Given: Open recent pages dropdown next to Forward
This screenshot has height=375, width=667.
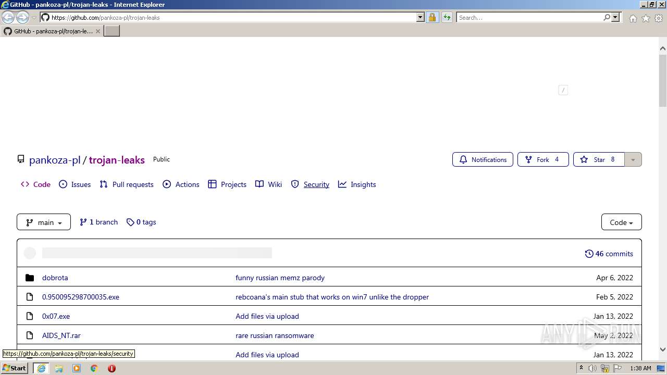Looking at the screenshot, I should click(x=34, y=18).
